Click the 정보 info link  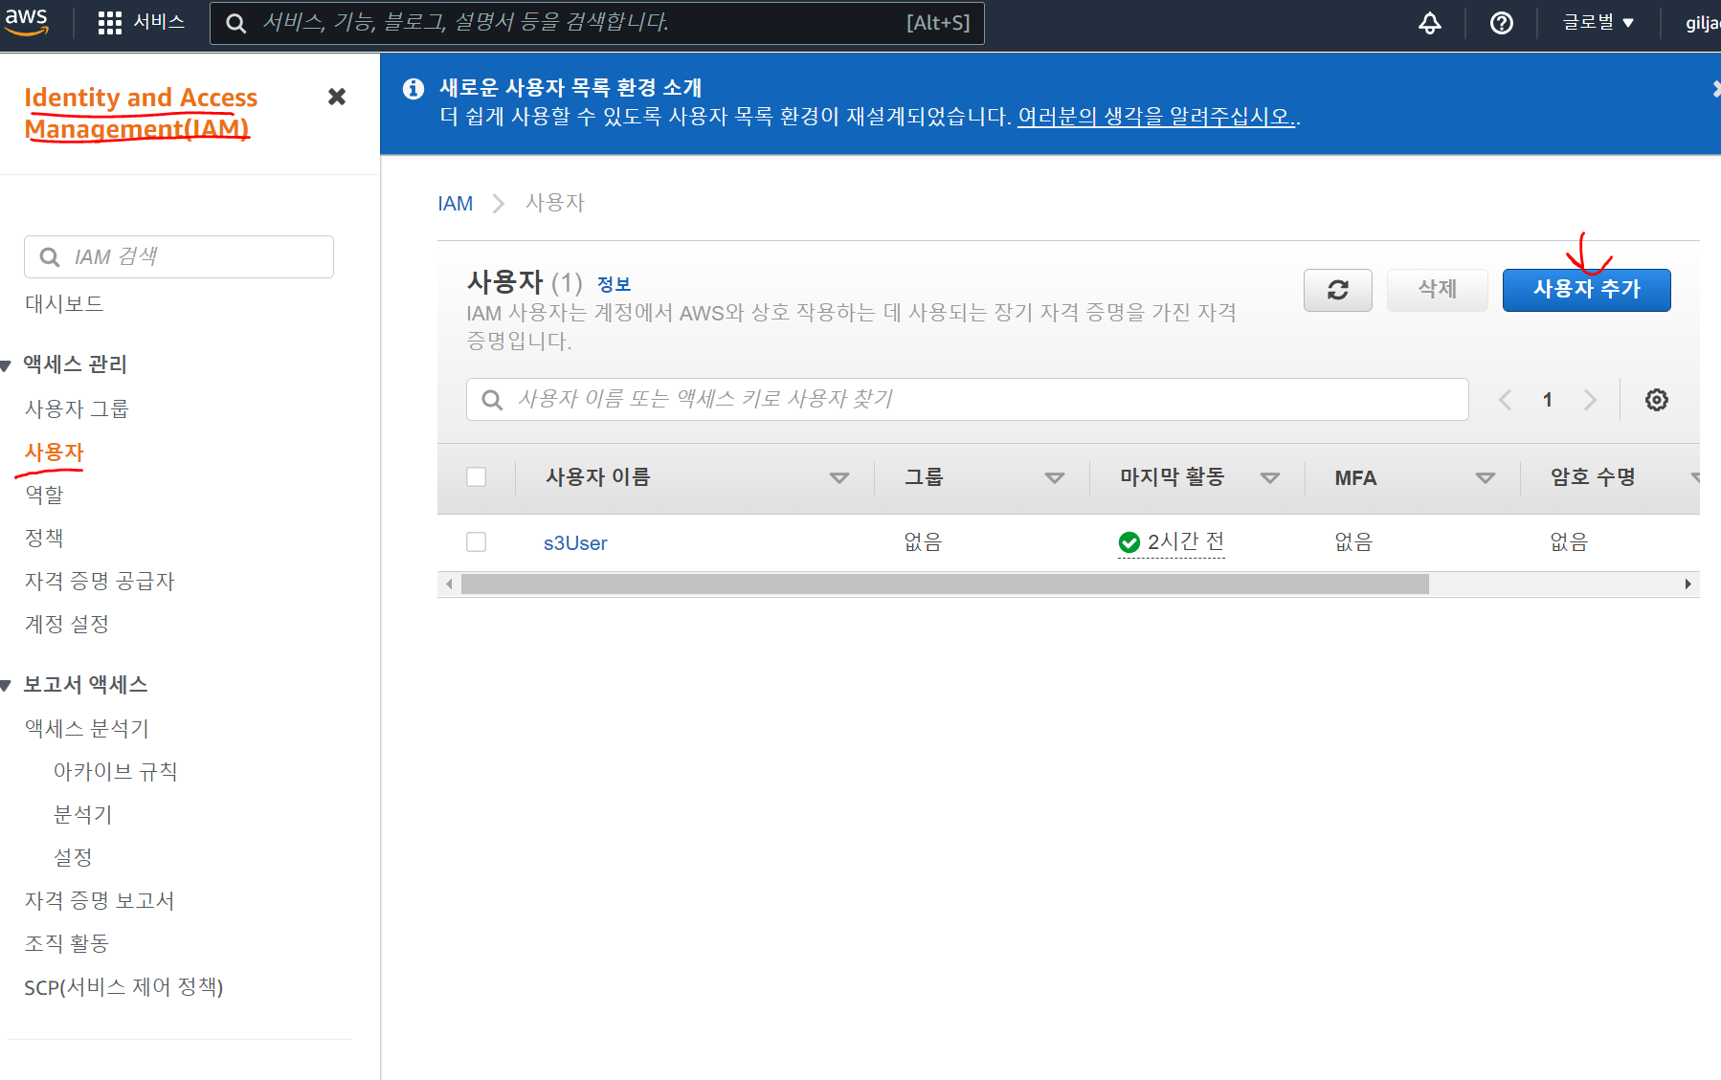pos(614,284)
